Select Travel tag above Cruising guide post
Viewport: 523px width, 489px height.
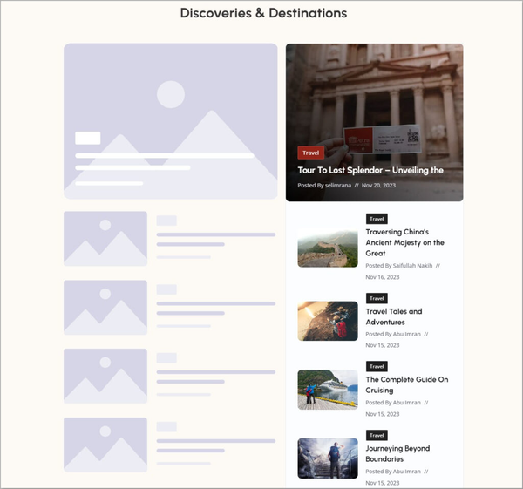pyautogui.click(x=377, y=367)
